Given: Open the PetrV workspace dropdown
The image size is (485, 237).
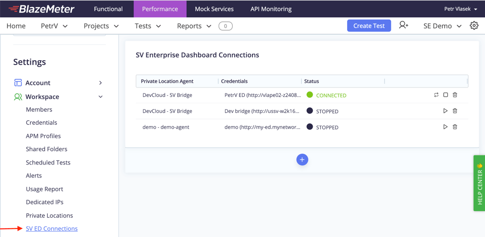Looking at the screenshot, I should tap(54, 26).
